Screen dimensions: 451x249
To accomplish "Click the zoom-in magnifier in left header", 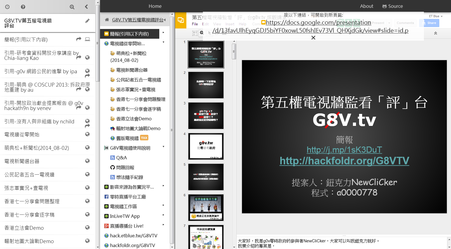I will pos(72,7).
